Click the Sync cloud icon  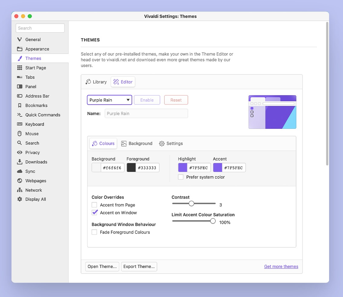click(x=19, y=171)
